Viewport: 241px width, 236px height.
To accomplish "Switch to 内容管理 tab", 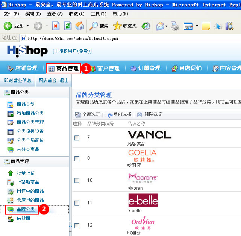I will point(227,68).
